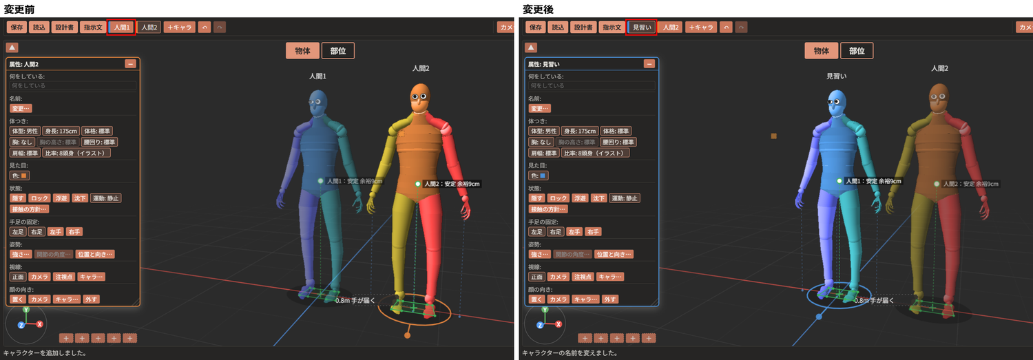The image size is (1033, 360).
Task: Select the 見習い character tab in 変更後 toolbar
Action: pyautogui.click(x=640, y=28)
